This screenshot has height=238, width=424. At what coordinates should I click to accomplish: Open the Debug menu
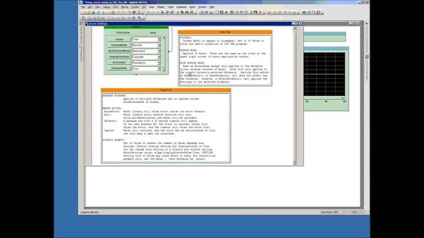(107, 7)
